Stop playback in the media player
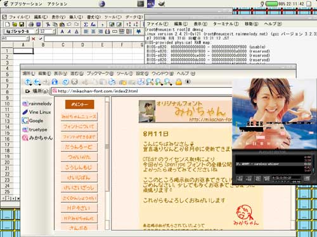This screenshot has width=317, height=237. [x=262, y=143]
